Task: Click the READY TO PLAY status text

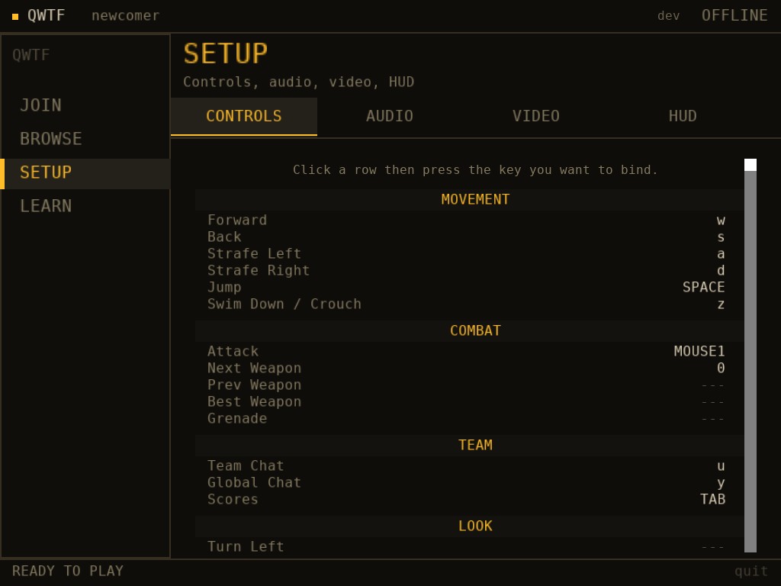Action: coord(68,571)
